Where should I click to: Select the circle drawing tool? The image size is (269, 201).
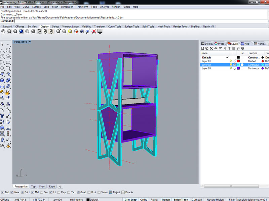(2, 56)
